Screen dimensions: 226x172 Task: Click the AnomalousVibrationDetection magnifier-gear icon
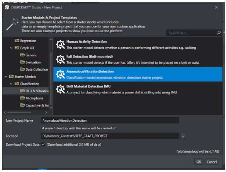[x=60, y=74]
